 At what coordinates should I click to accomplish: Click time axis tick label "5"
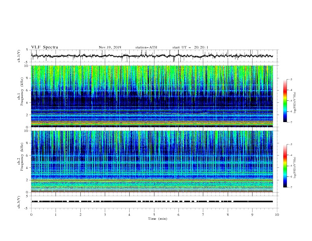coord(154,215)
